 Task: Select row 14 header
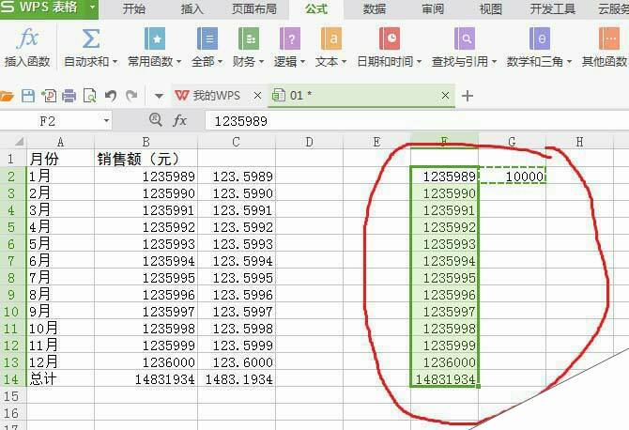coord(11,379)
